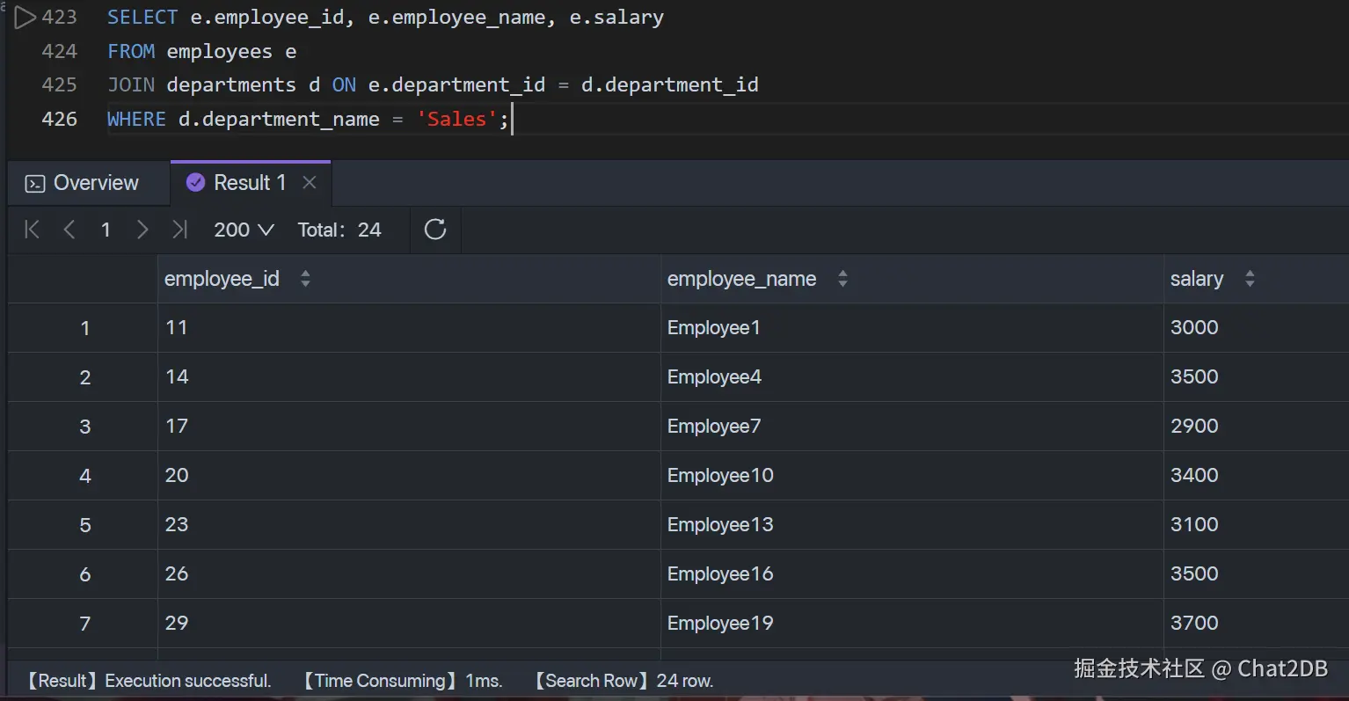Select cell with employee_id 23
Screen dimensions: 1349x701
409,525
